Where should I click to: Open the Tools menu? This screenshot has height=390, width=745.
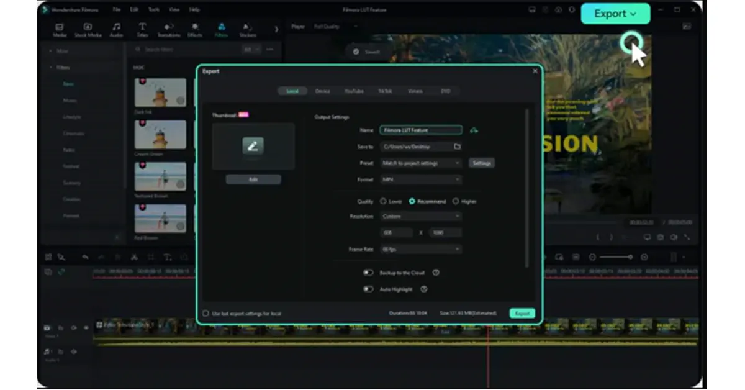[x=153, y=10]
